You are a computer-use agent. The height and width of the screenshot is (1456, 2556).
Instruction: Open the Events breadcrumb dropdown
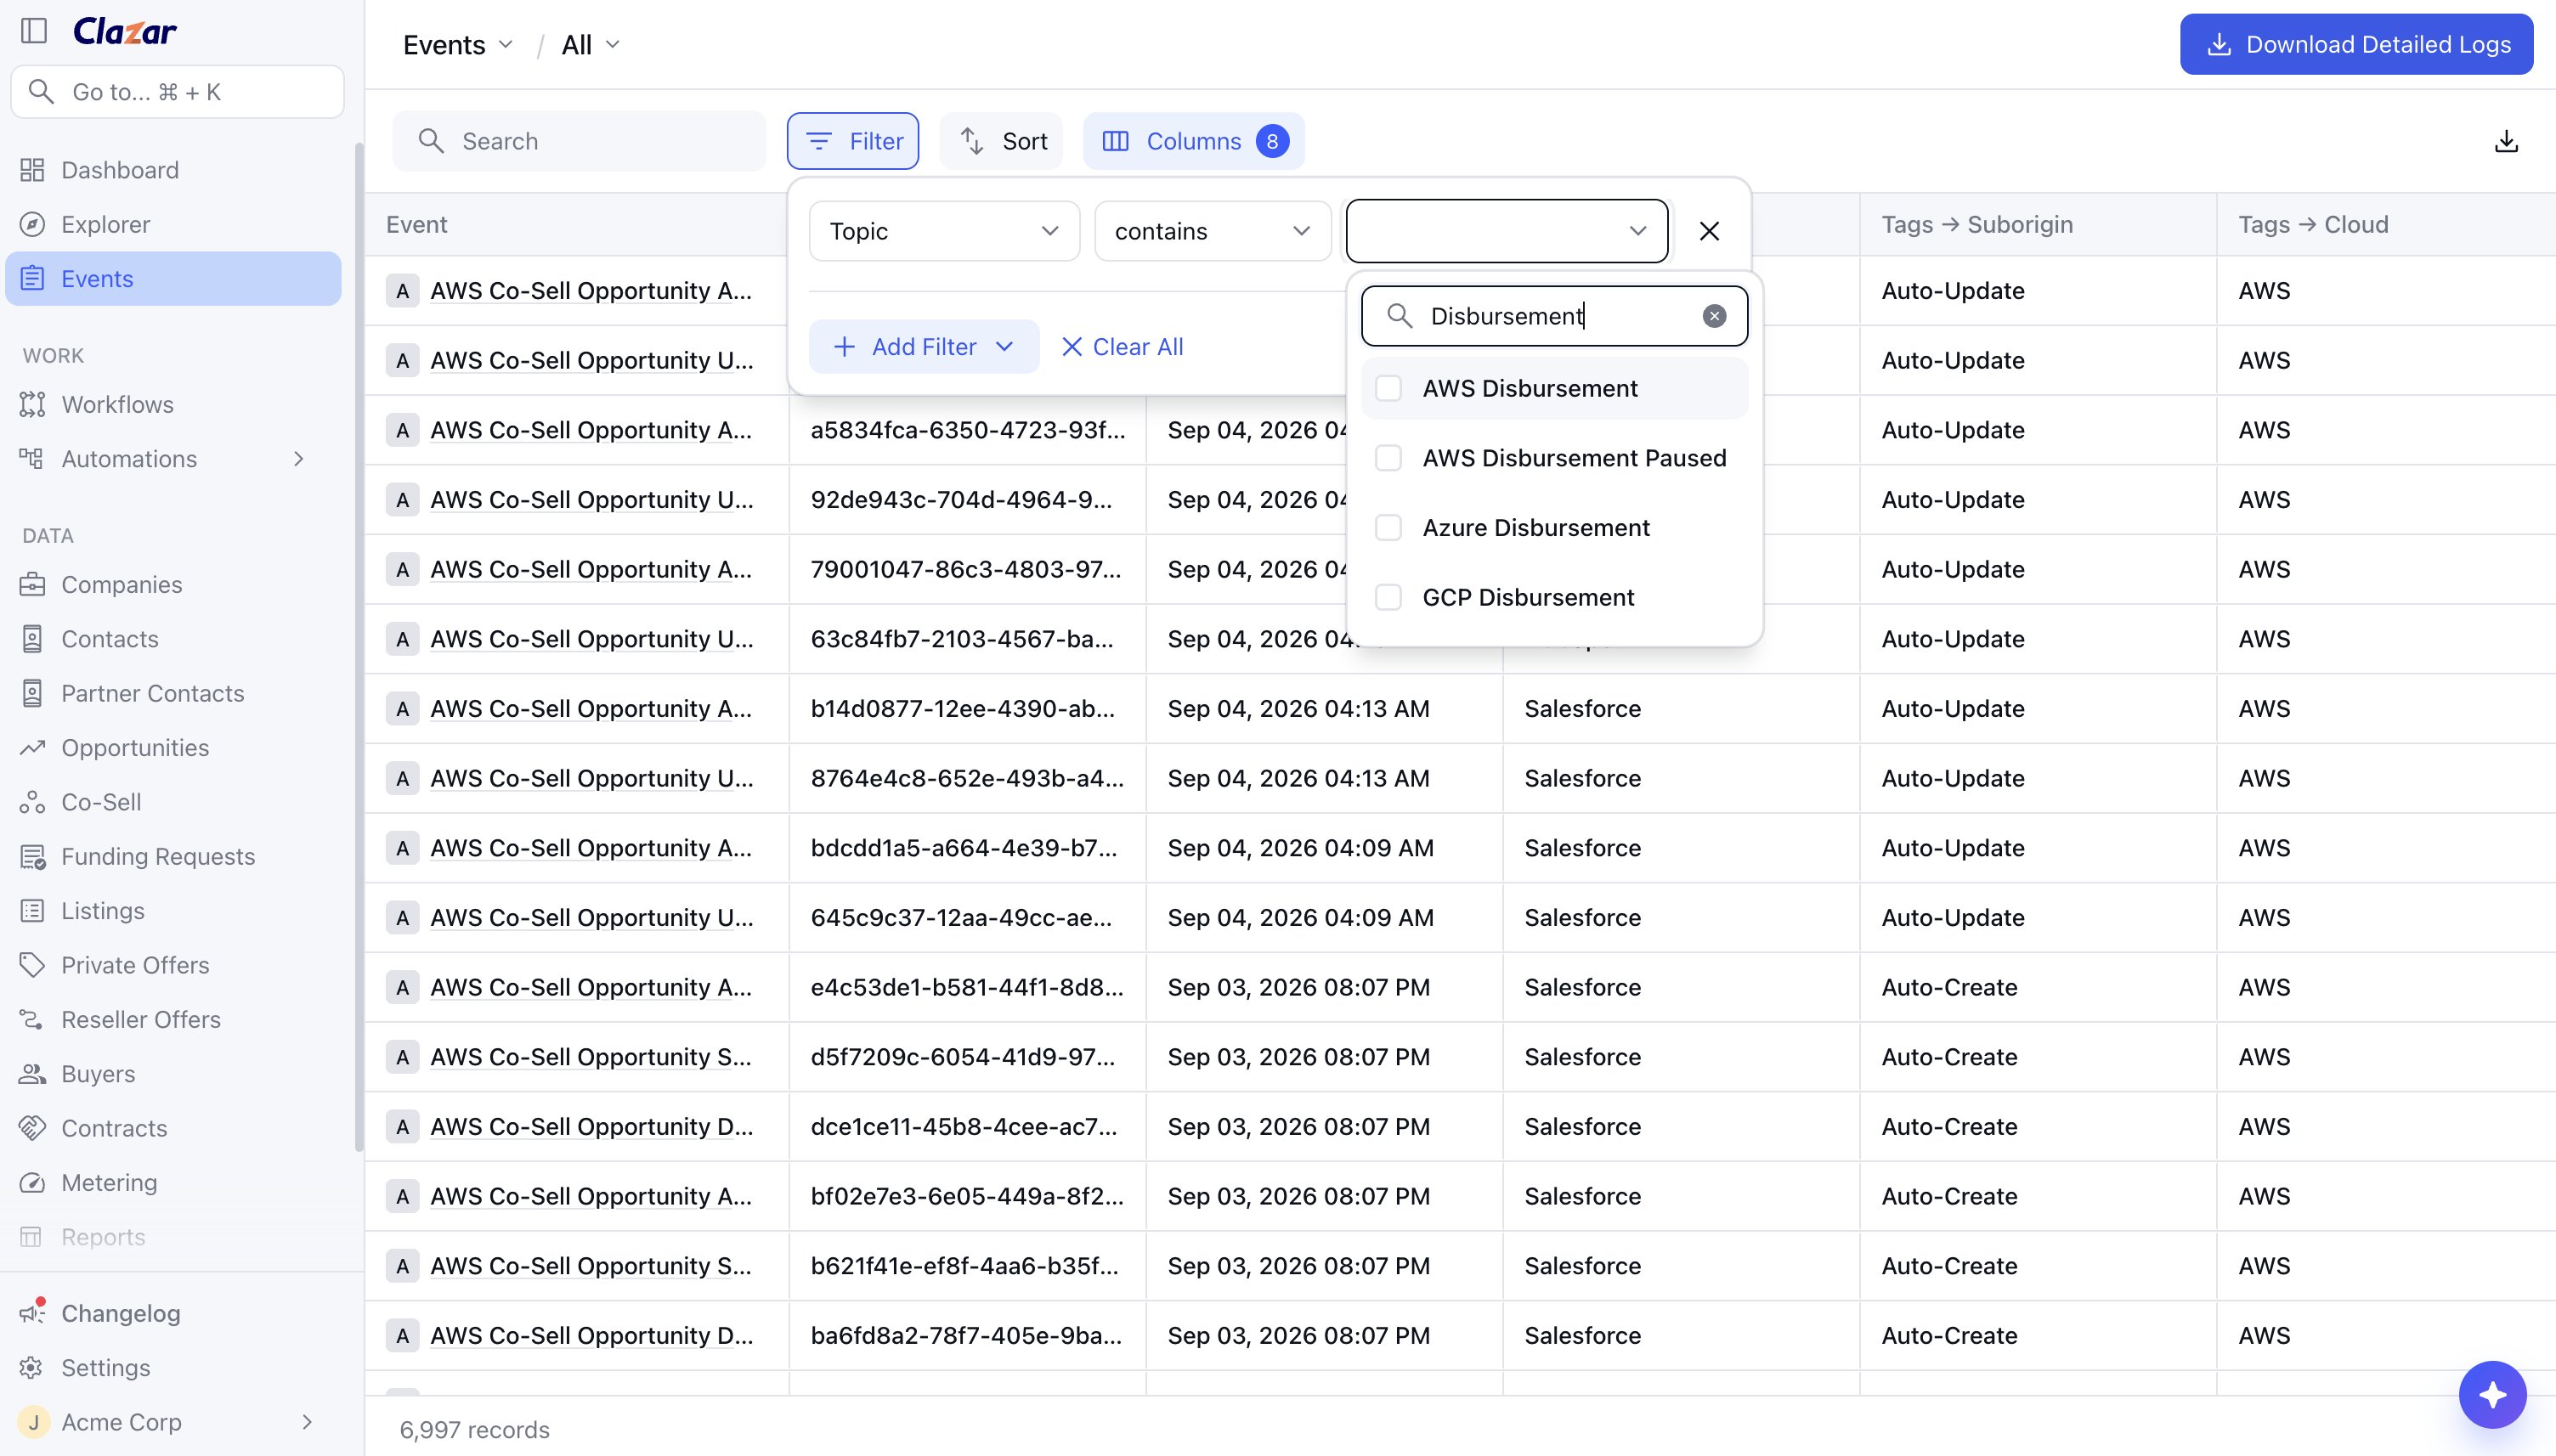click(x=458, y=44)
